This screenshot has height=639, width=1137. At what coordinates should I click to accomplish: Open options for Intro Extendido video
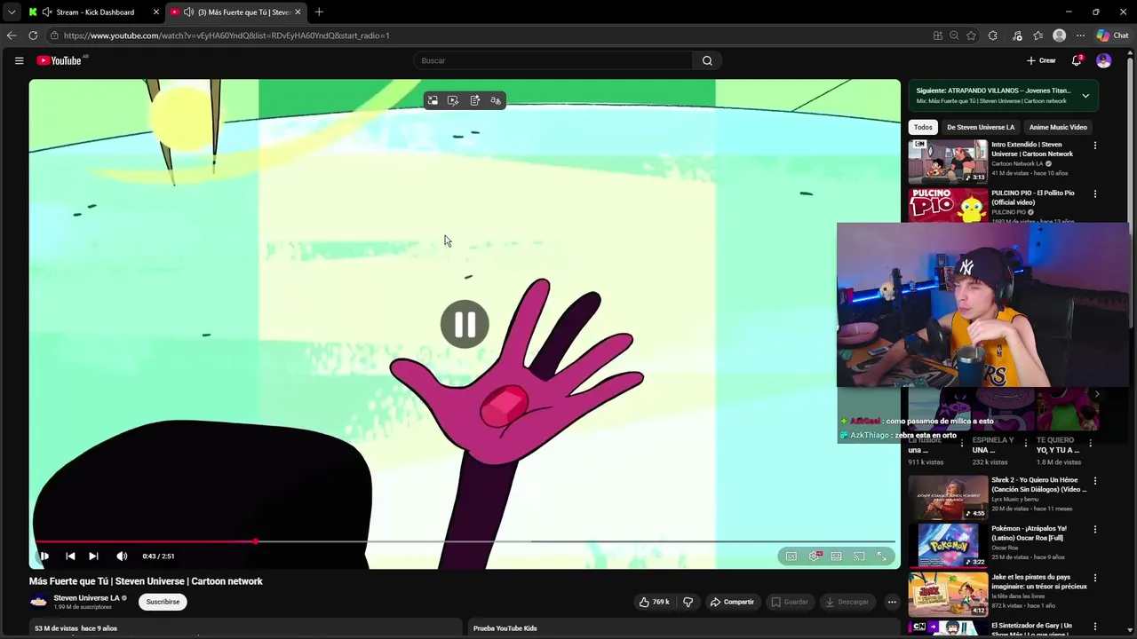(1095, 146)
